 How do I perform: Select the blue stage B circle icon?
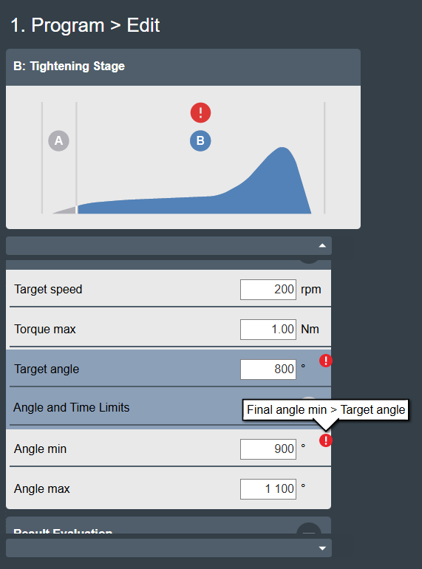200,141
